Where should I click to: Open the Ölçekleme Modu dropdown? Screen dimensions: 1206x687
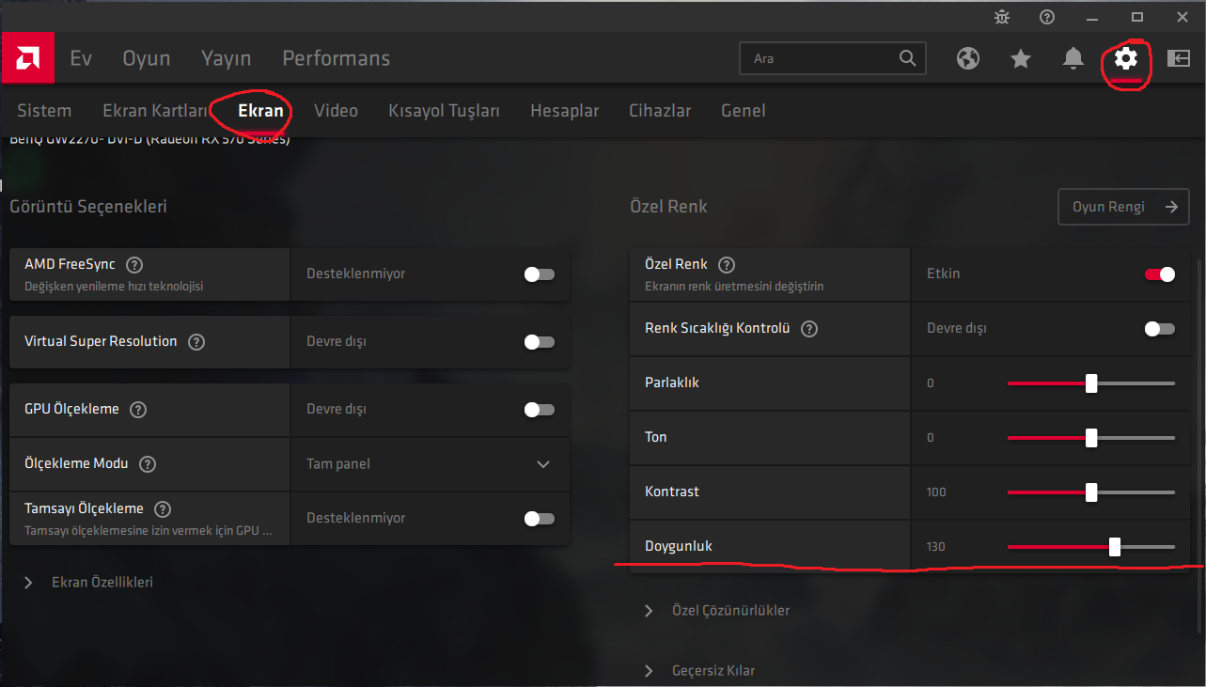(430, 464)
